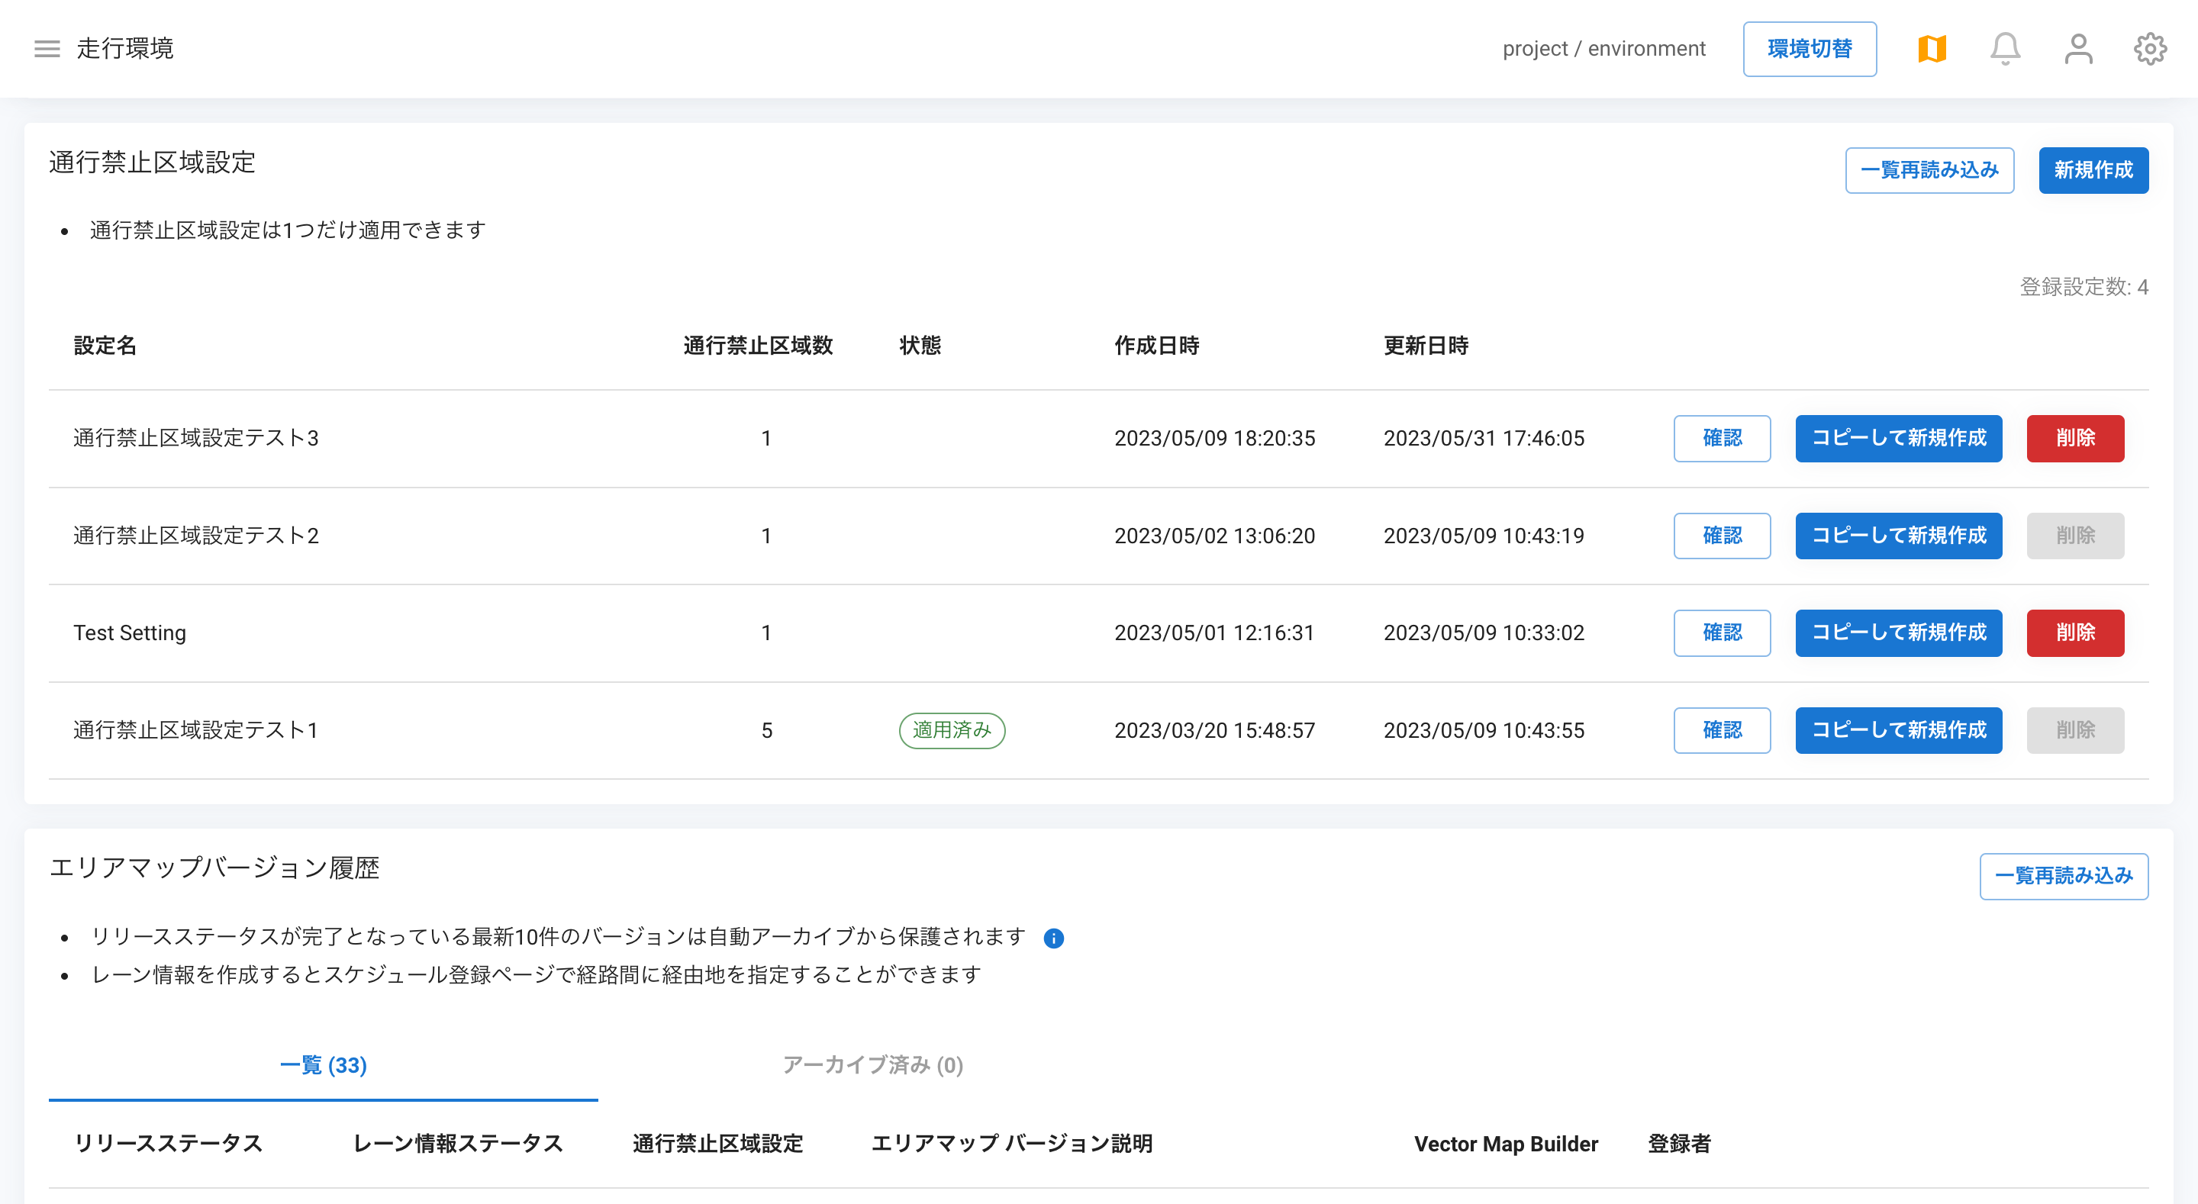Open the user account icon

[x=2077, y=49]
